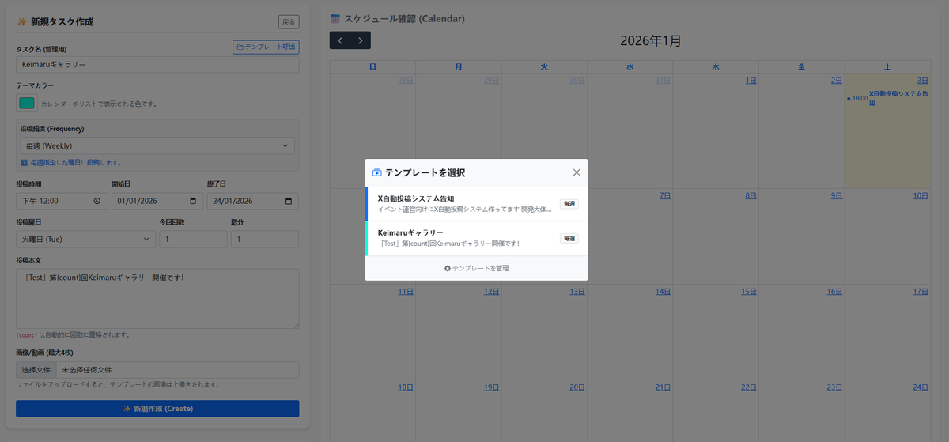Expand the 投稿頻度 Weekly dropdown

coord(157,145)
